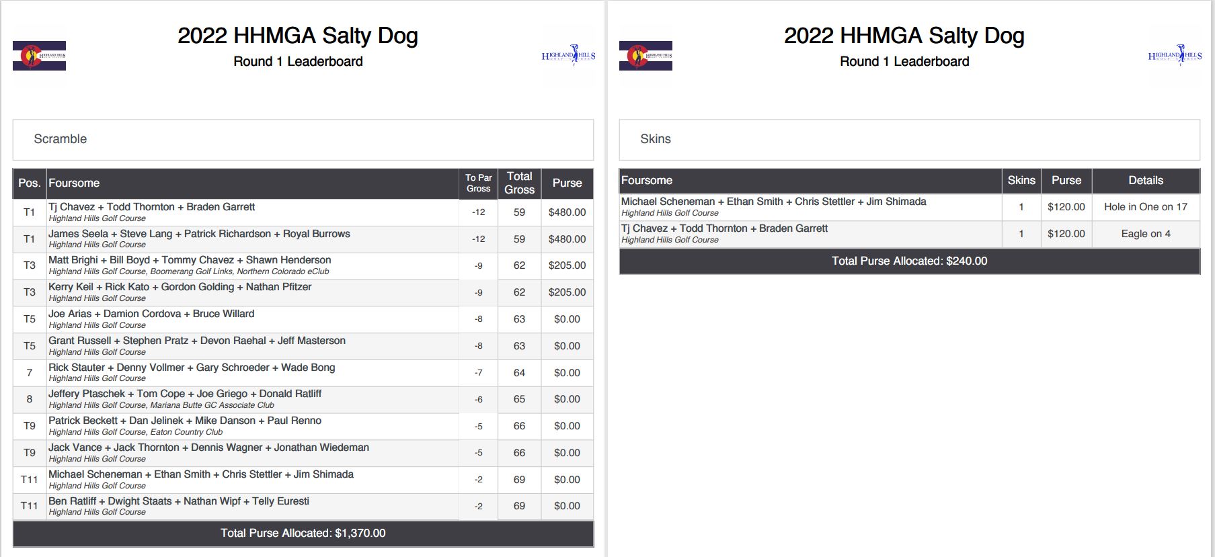Screen dimensions: 1215x557
Task: Click the Highland Hills golfer logo on Scramble page
Action: pos(569,55)
